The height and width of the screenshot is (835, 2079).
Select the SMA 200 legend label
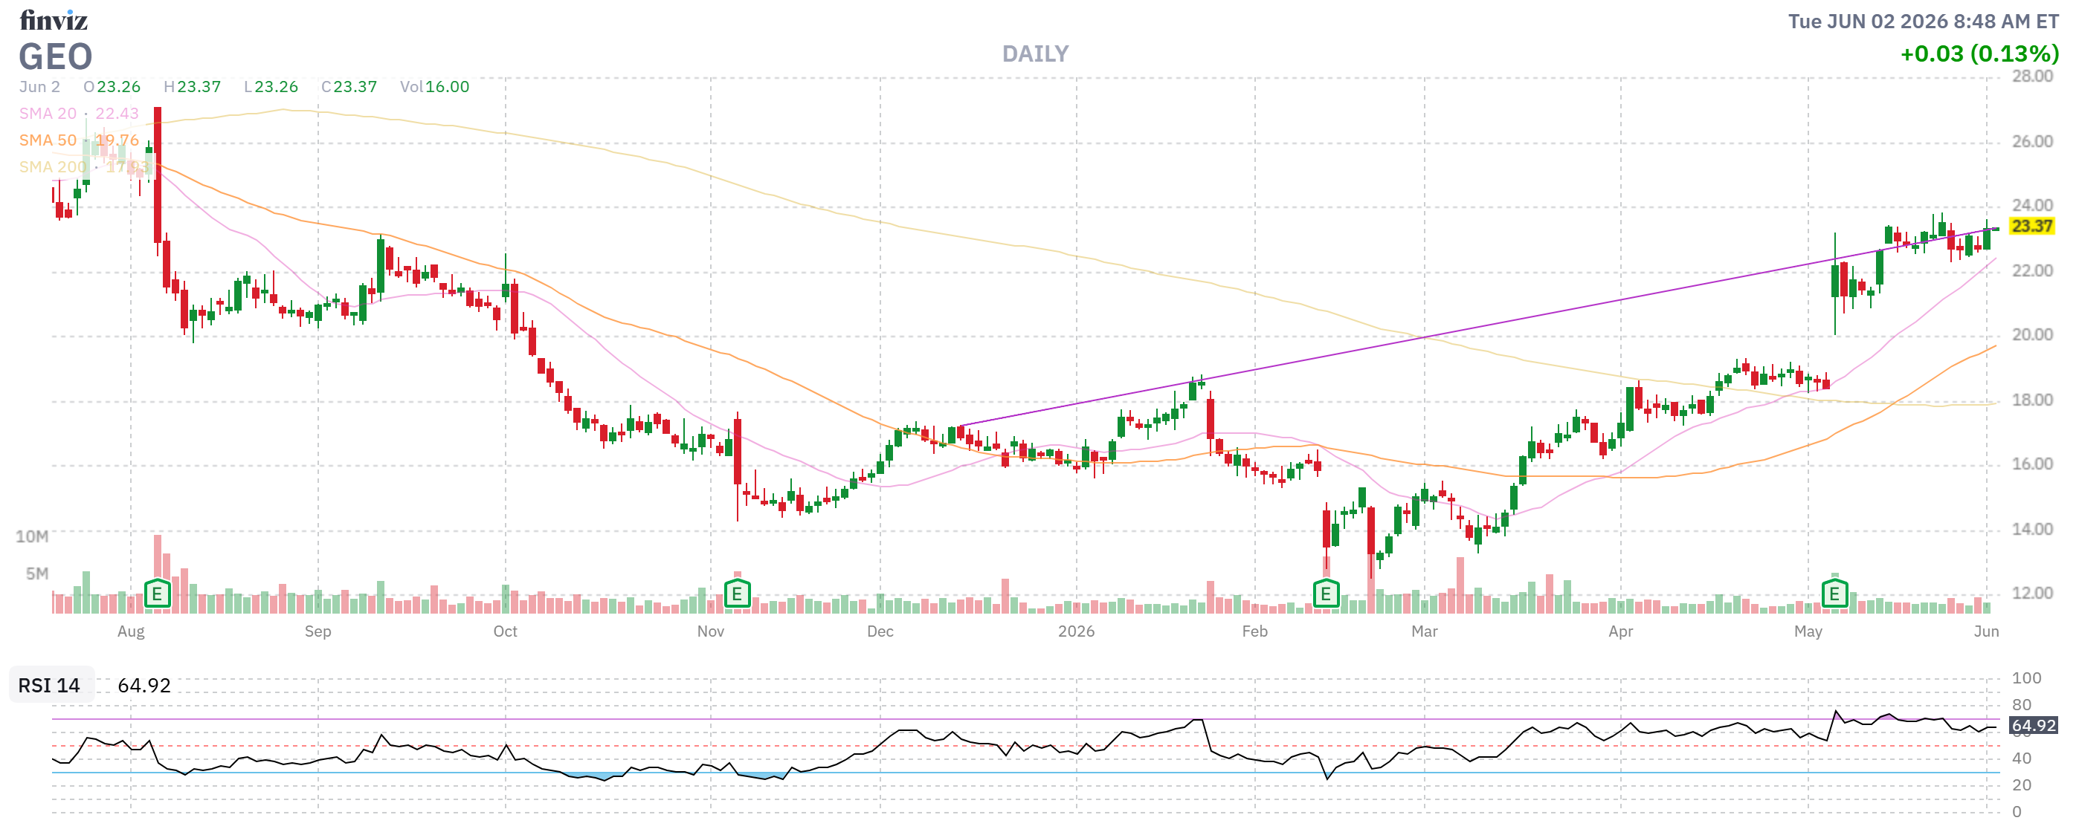pos(53,167)
